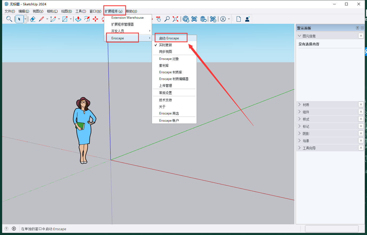The width and height of the screenshot is (367, 235).
Task: Click the woman figure in the viewport
Action: click(84, 130)
